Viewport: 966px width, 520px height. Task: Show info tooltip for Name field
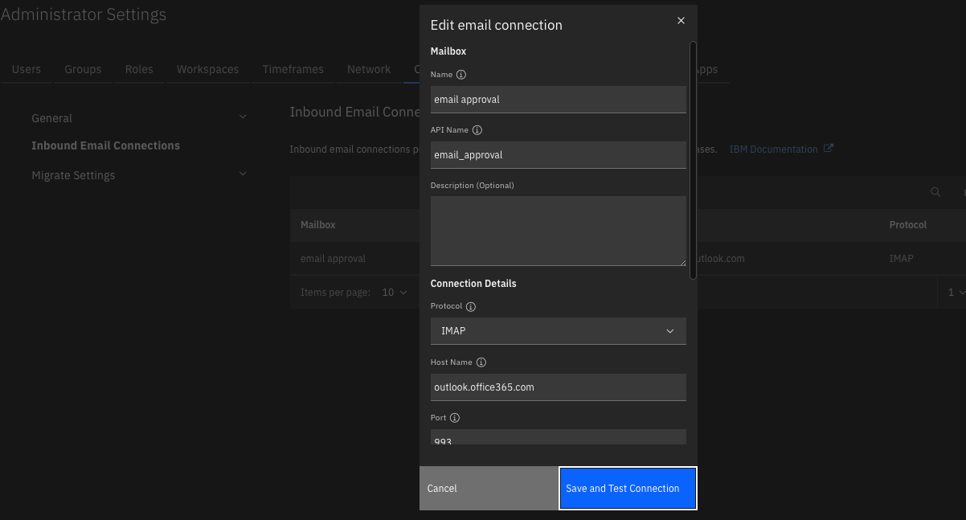[461, 75]
